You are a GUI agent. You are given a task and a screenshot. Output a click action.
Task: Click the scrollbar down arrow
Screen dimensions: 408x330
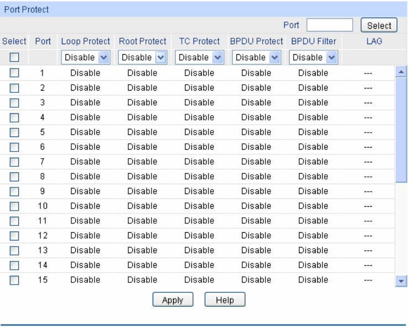click(401, 281)
